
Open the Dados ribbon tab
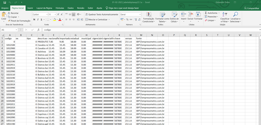[x=70, y=8]
